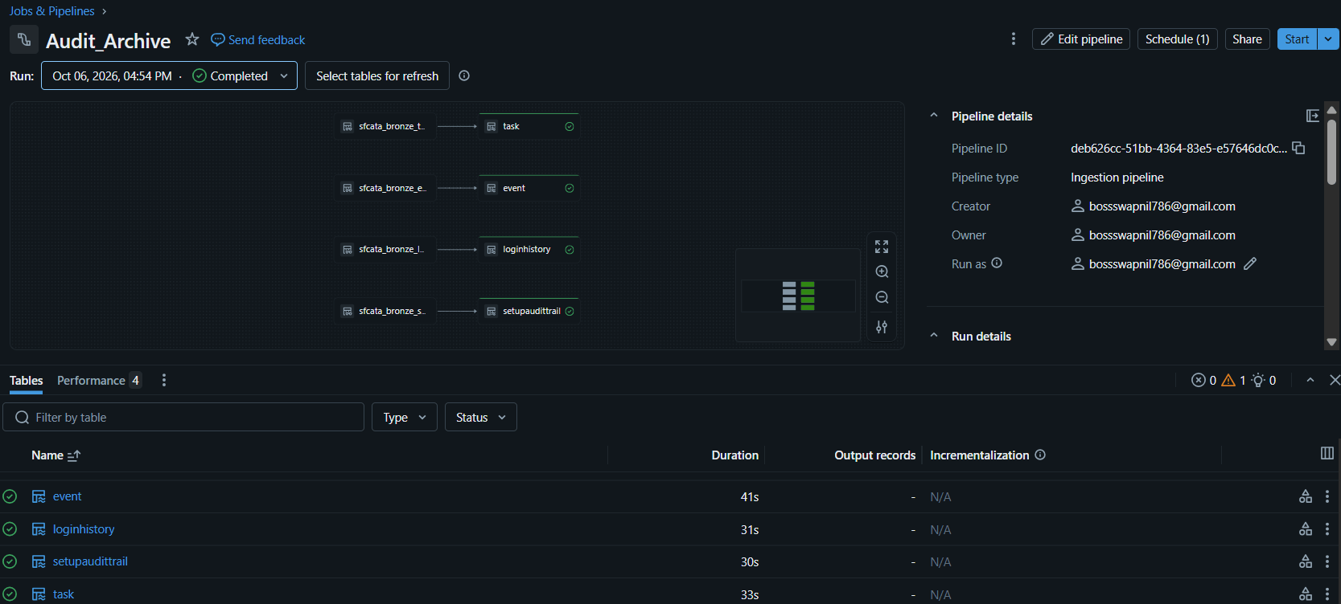Start the pipeline run

(1297, 39)
